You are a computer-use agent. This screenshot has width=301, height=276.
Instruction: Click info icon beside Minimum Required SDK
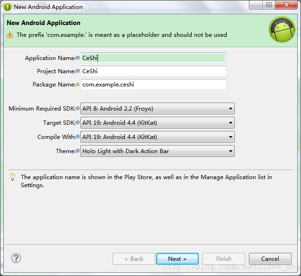78,109
